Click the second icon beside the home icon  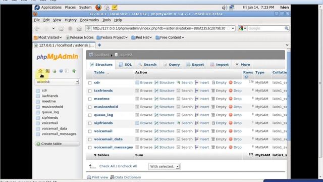[x=47, y=71]
